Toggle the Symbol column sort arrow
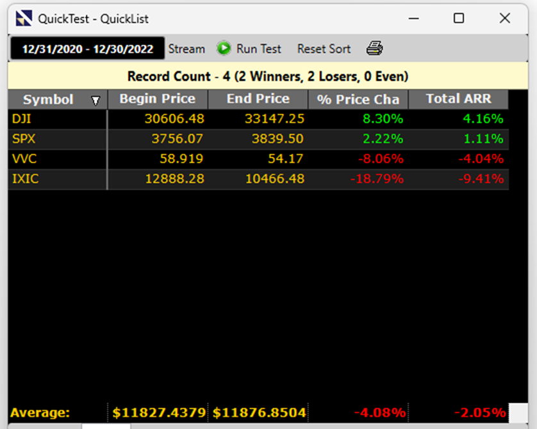The image size is (537, 429). pos(96,101)
